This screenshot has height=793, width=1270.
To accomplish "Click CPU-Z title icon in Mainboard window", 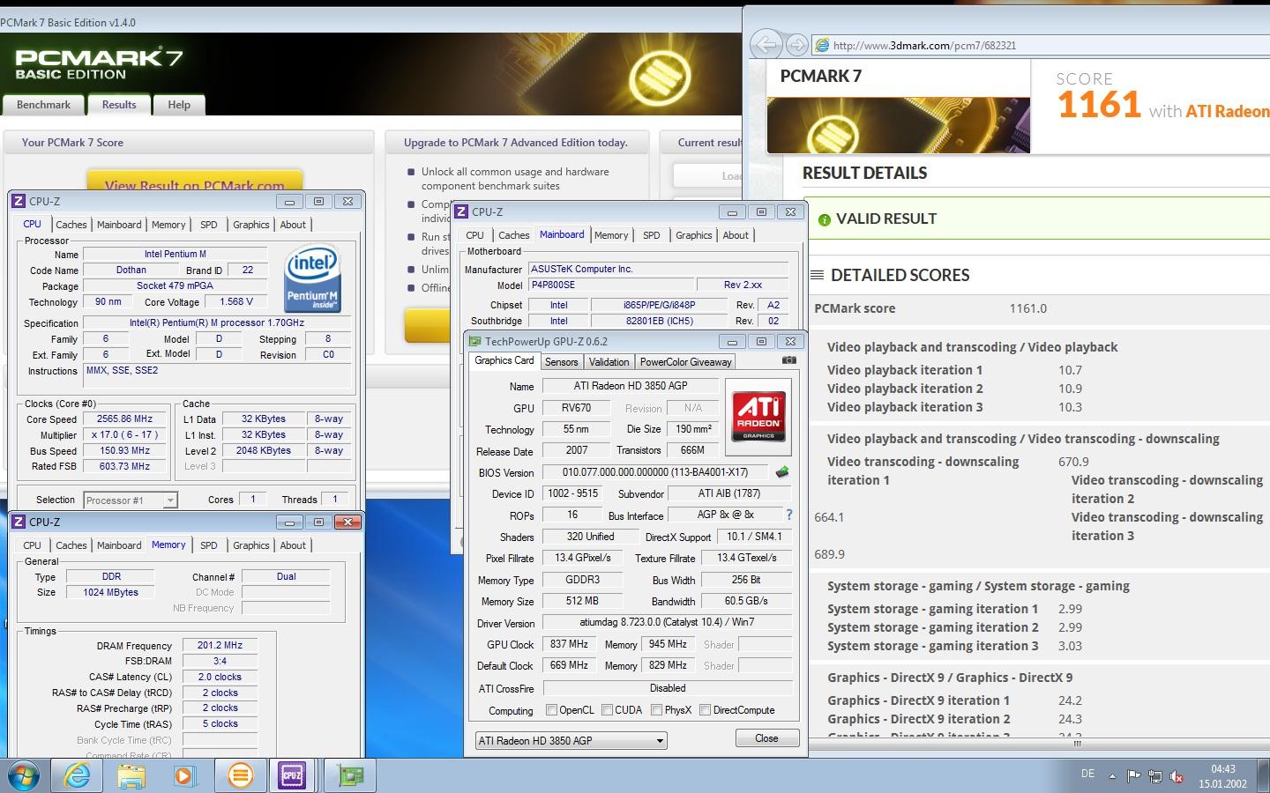I will tap(461, 211).
